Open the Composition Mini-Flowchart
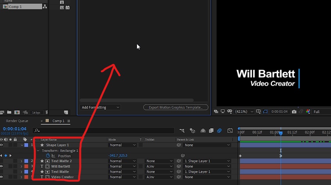 182,131
